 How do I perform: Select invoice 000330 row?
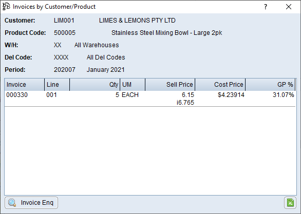(150, 99)
